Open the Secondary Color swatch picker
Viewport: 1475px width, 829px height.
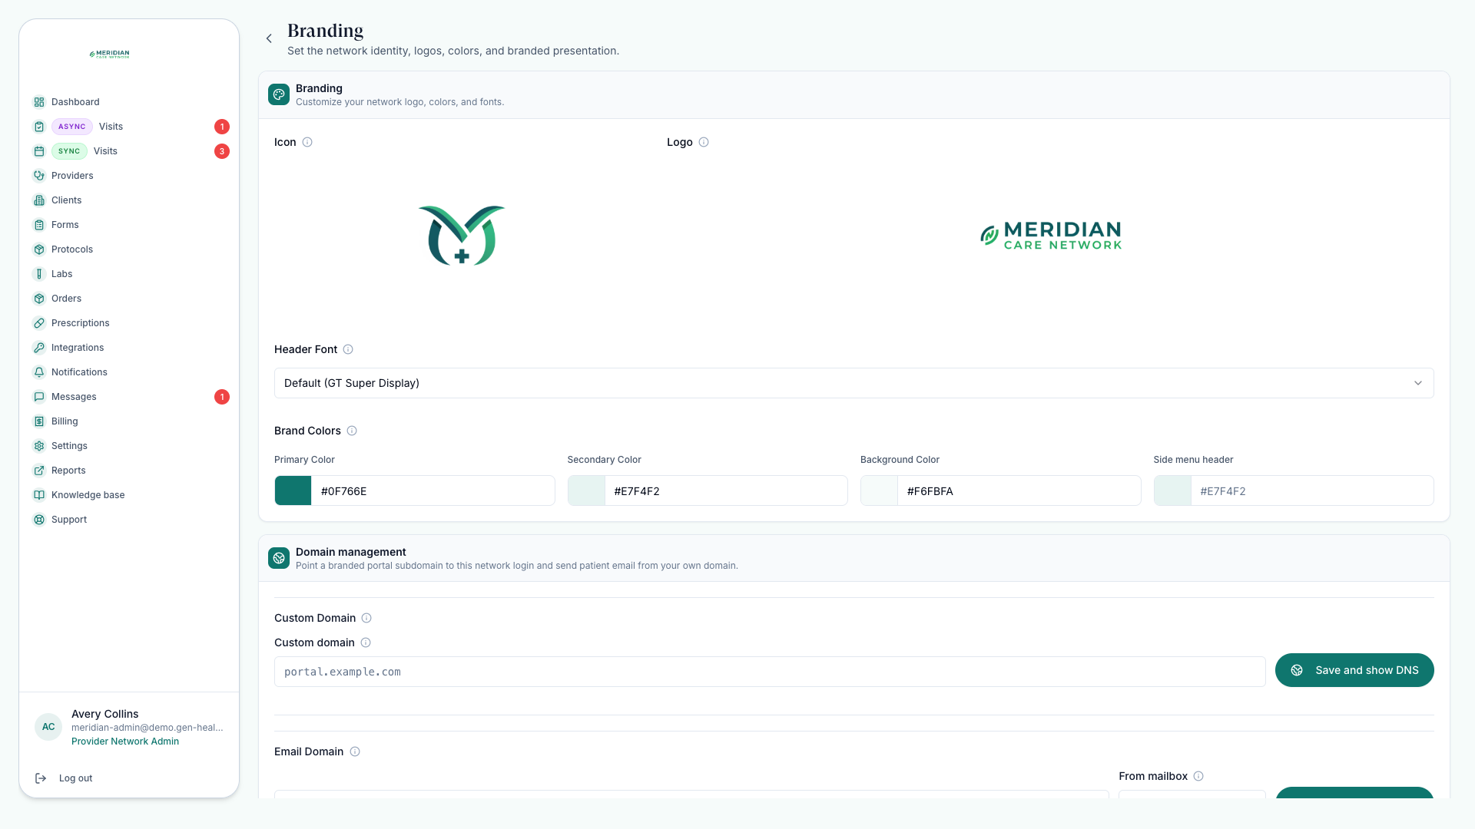tap(586, 490)
